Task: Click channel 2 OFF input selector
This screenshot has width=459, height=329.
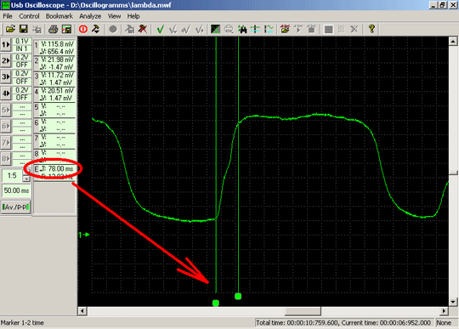Action: pyautogui.click(x=21, y=65)
